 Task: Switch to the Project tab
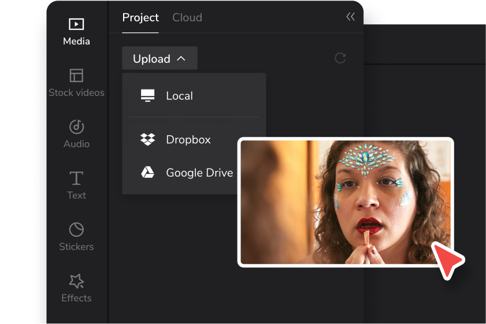140,17
